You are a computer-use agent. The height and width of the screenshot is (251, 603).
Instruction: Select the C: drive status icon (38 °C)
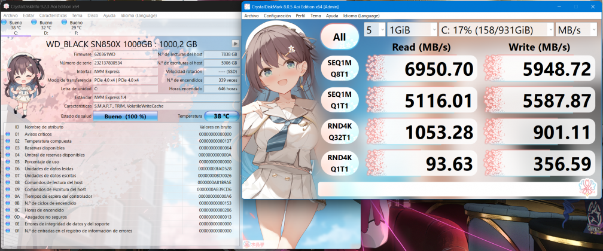[4, 22]
